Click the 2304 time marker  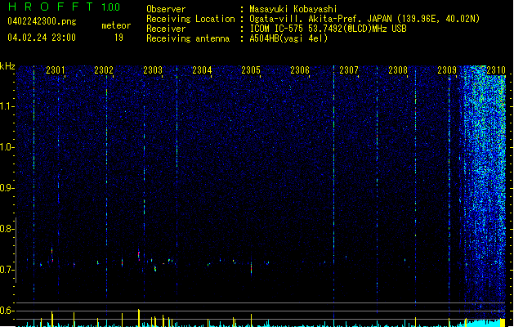pyautogui.click(x=202, y=70)
